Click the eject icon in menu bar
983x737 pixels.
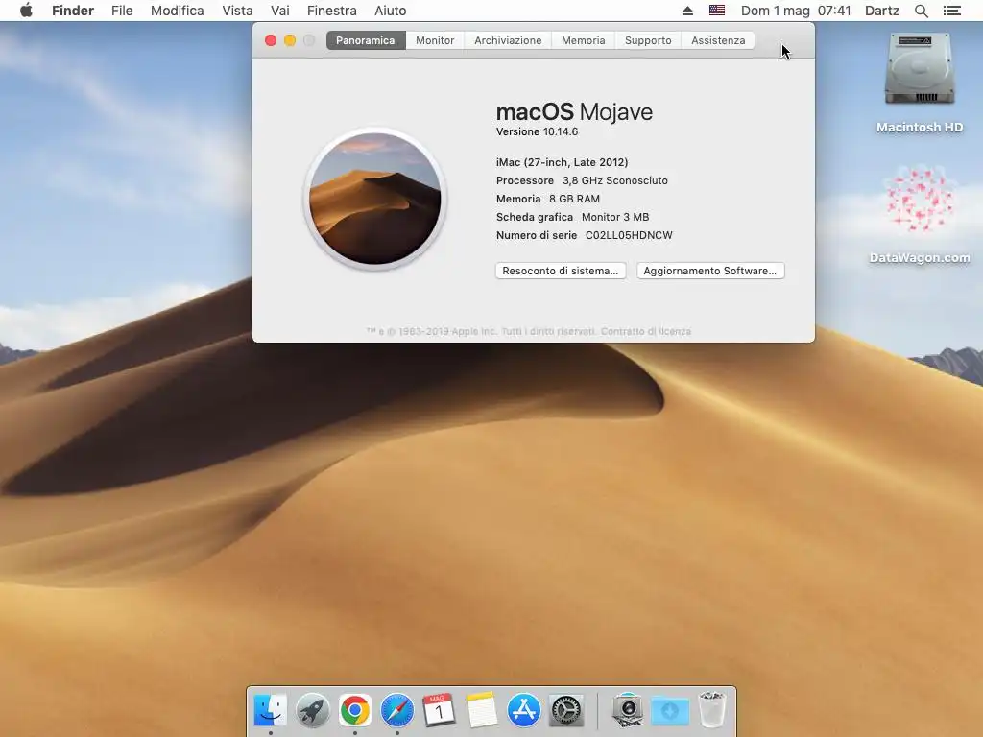687,11
